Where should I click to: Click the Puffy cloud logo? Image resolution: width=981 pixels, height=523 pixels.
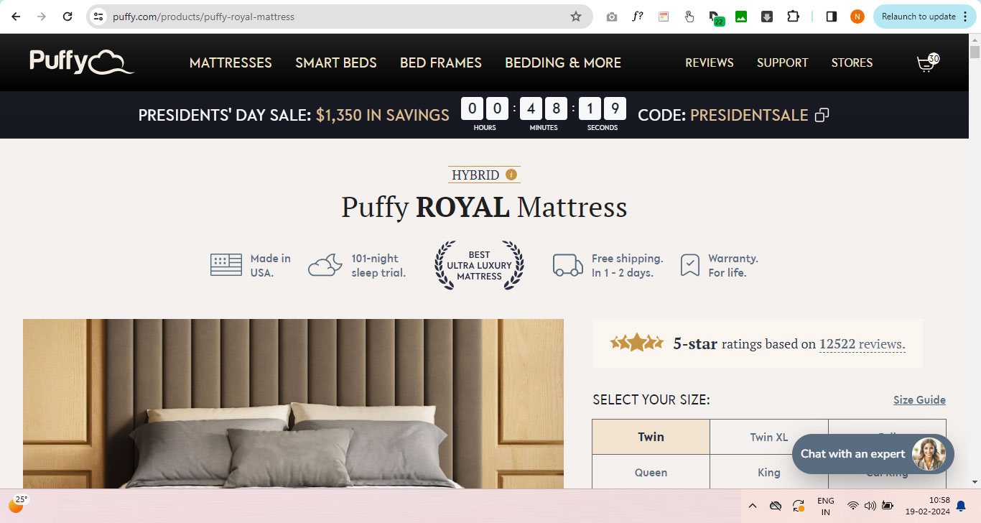[81, 63]
